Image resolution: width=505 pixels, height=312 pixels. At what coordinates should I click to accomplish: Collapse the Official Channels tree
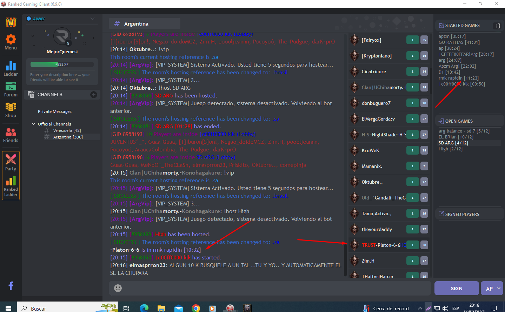pos(34,124)
